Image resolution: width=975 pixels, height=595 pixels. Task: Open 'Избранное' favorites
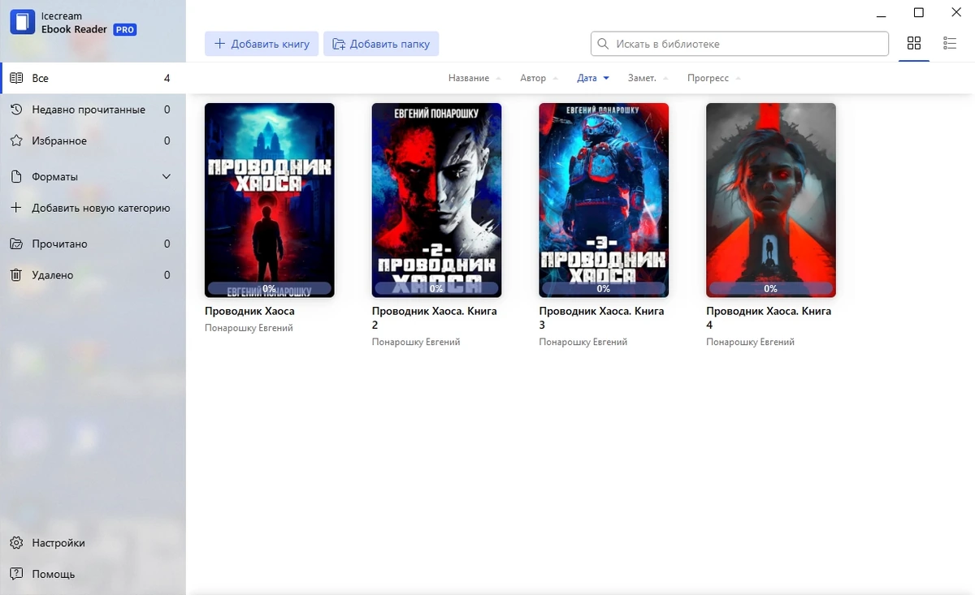click(x=93, y=141)
